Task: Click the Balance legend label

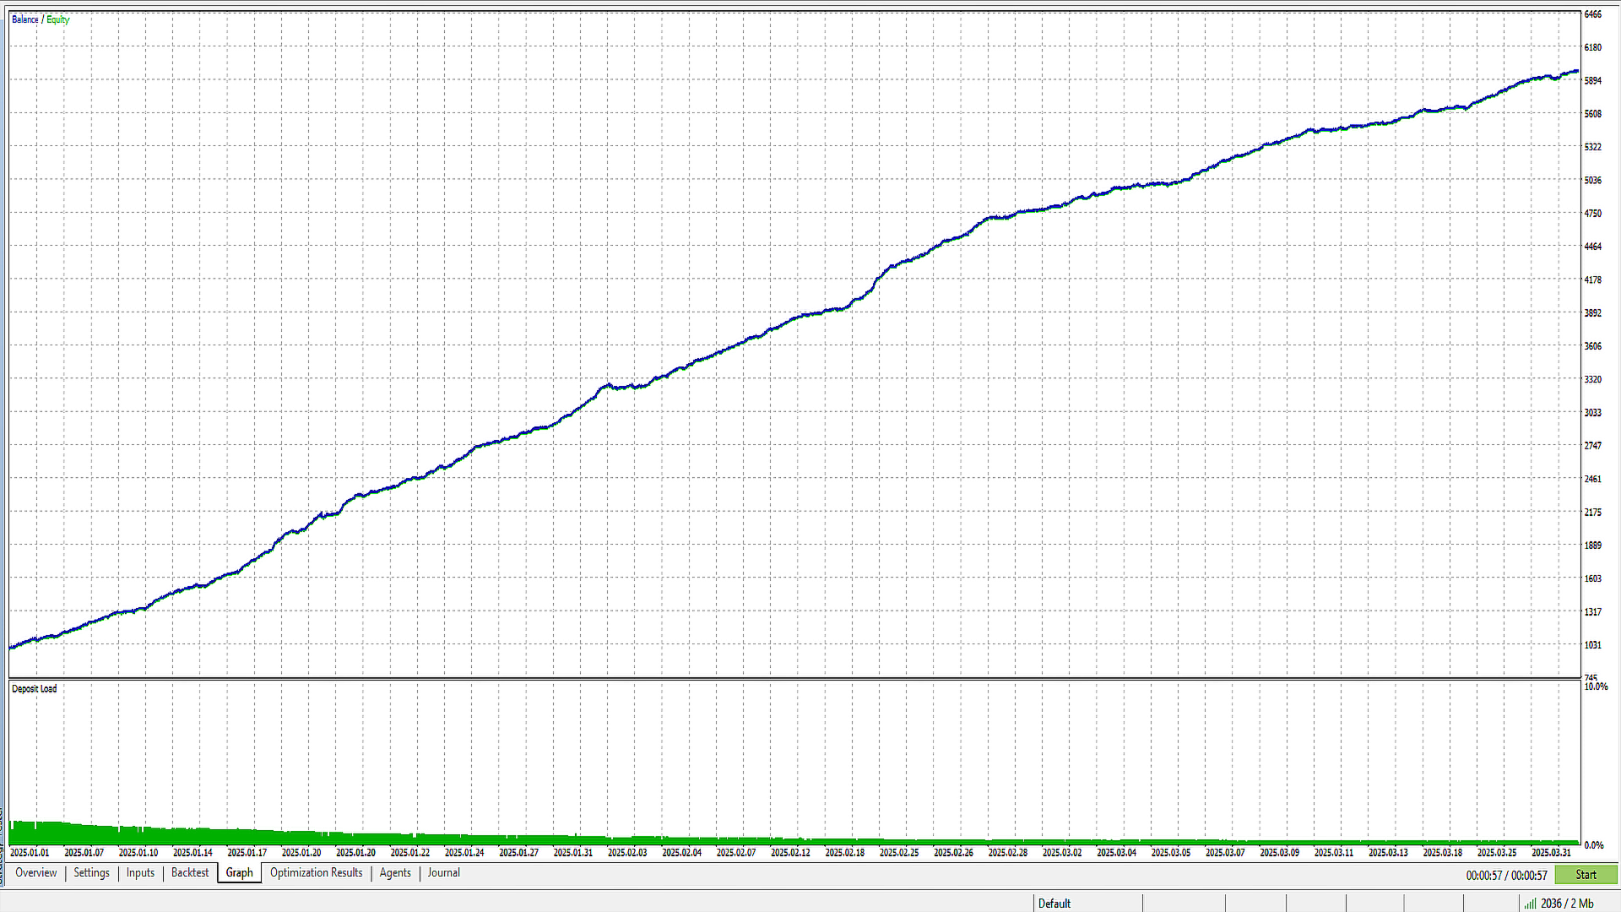Action: pyautogui.click(x=25, y=19)
